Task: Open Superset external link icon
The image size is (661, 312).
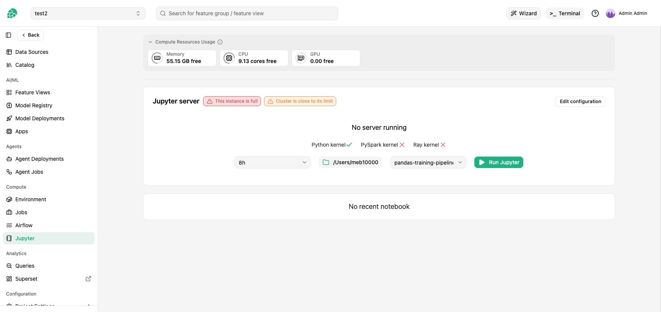Action: coord(88,279)
